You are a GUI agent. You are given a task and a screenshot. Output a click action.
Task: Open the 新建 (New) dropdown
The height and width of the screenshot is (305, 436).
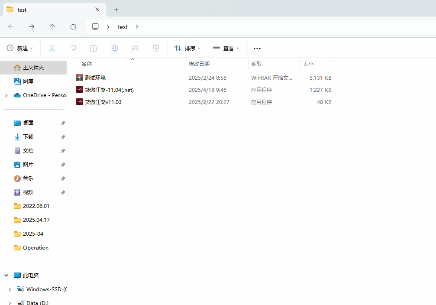pyautogui.click(x=20, y=48)
